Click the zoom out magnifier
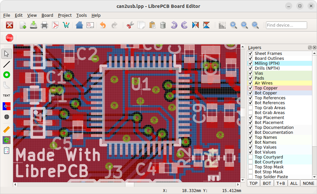 pyautogui.click(x=244, y=25)
